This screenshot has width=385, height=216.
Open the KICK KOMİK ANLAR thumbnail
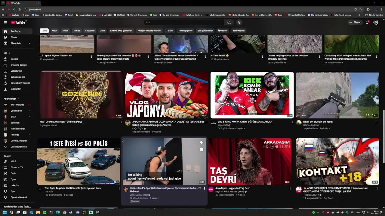coord(252,95)
